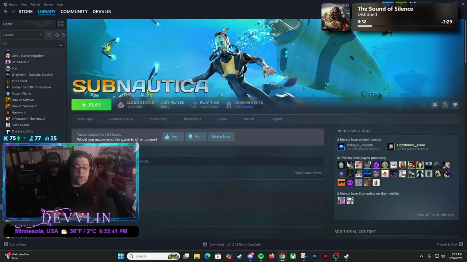Toggle the ready-to-play filter icon
Image resolution: width=467 pixels, height=262 pixels.
click(63, 35)
